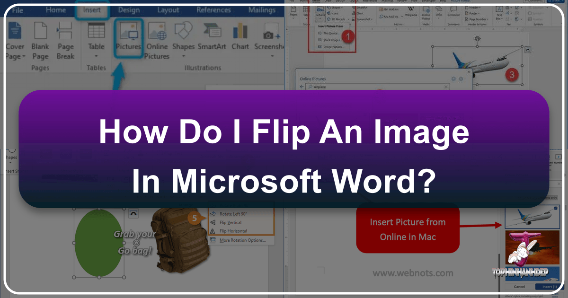Select Flip Vertical in rotate menu
Viewport: 568px width, 298px height.
click(x=231, y=222)
